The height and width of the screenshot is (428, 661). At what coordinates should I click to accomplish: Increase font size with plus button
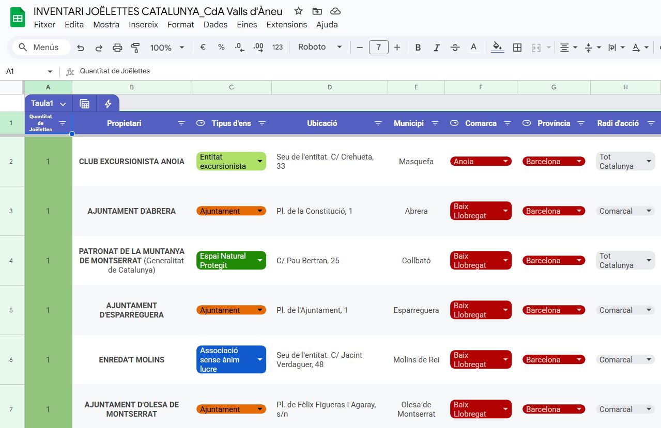[397, 47]
